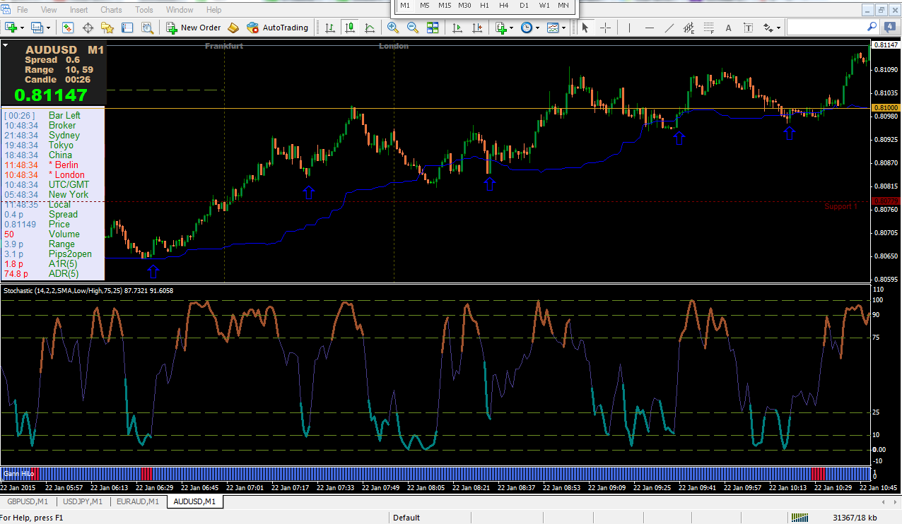Switch to the GBPUSD,M1 chart tab

pyautogui.click(x=28, y=501)
